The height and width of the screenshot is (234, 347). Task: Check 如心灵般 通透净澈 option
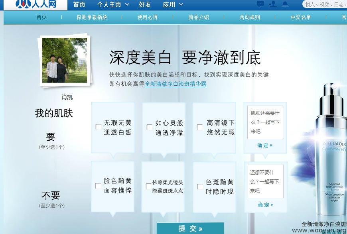click(150, 127)
